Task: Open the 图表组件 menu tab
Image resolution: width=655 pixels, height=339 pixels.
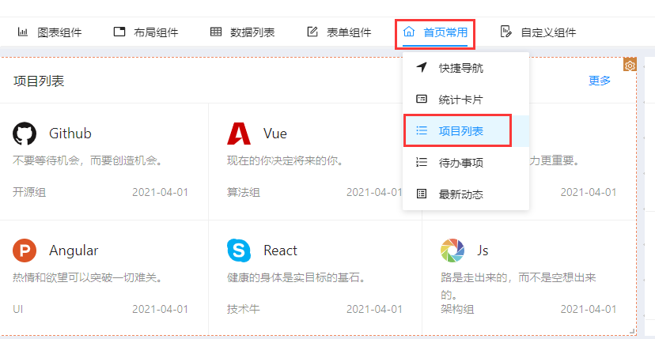Action: pyautogui.click(x=50, y=32)
